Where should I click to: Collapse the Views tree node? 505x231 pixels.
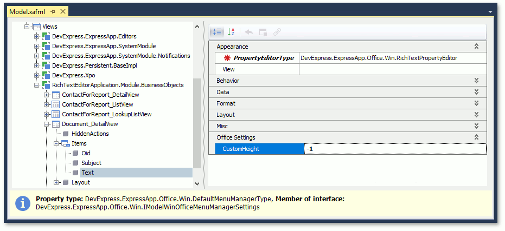pos(27,27)
